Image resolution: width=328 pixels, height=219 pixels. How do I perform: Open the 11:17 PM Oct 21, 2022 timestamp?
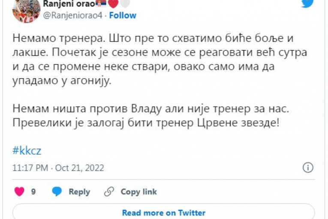(58, 168)
